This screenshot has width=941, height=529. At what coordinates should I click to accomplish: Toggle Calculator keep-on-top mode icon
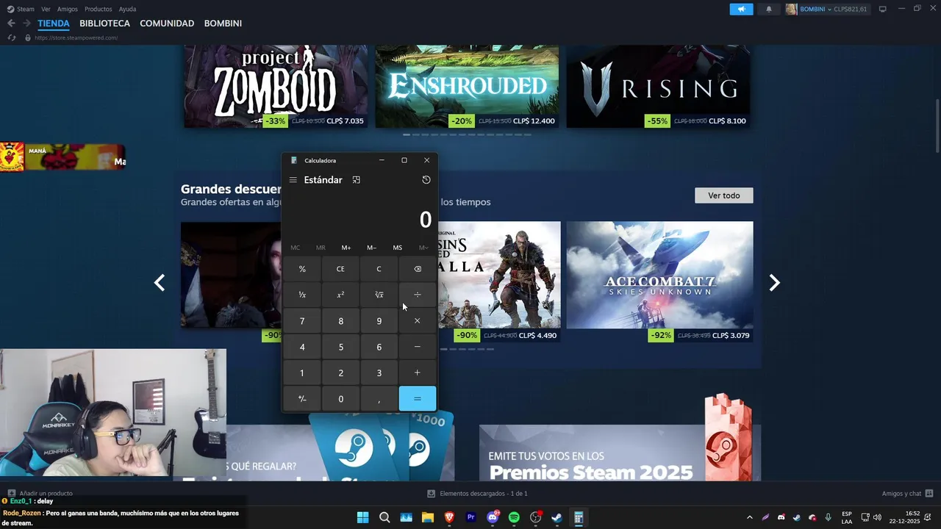(357, 180)
